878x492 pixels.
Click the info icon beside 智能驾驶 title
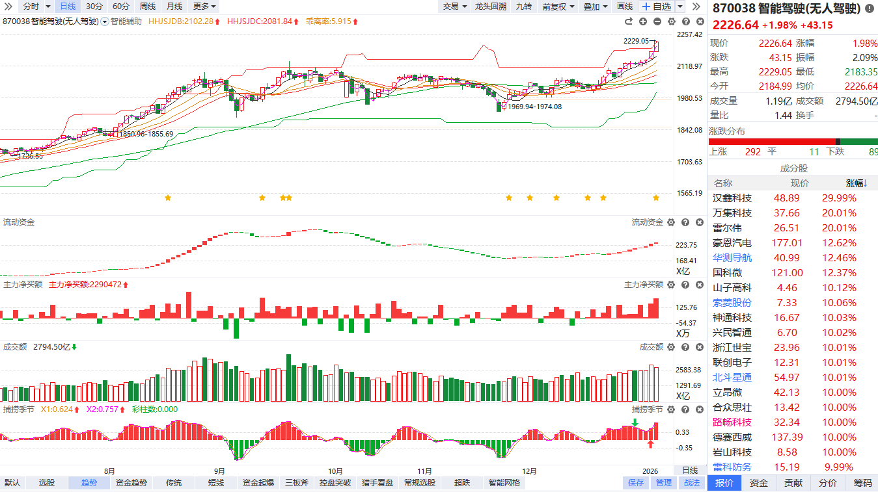pyautogui.click(x=870, y=9)
